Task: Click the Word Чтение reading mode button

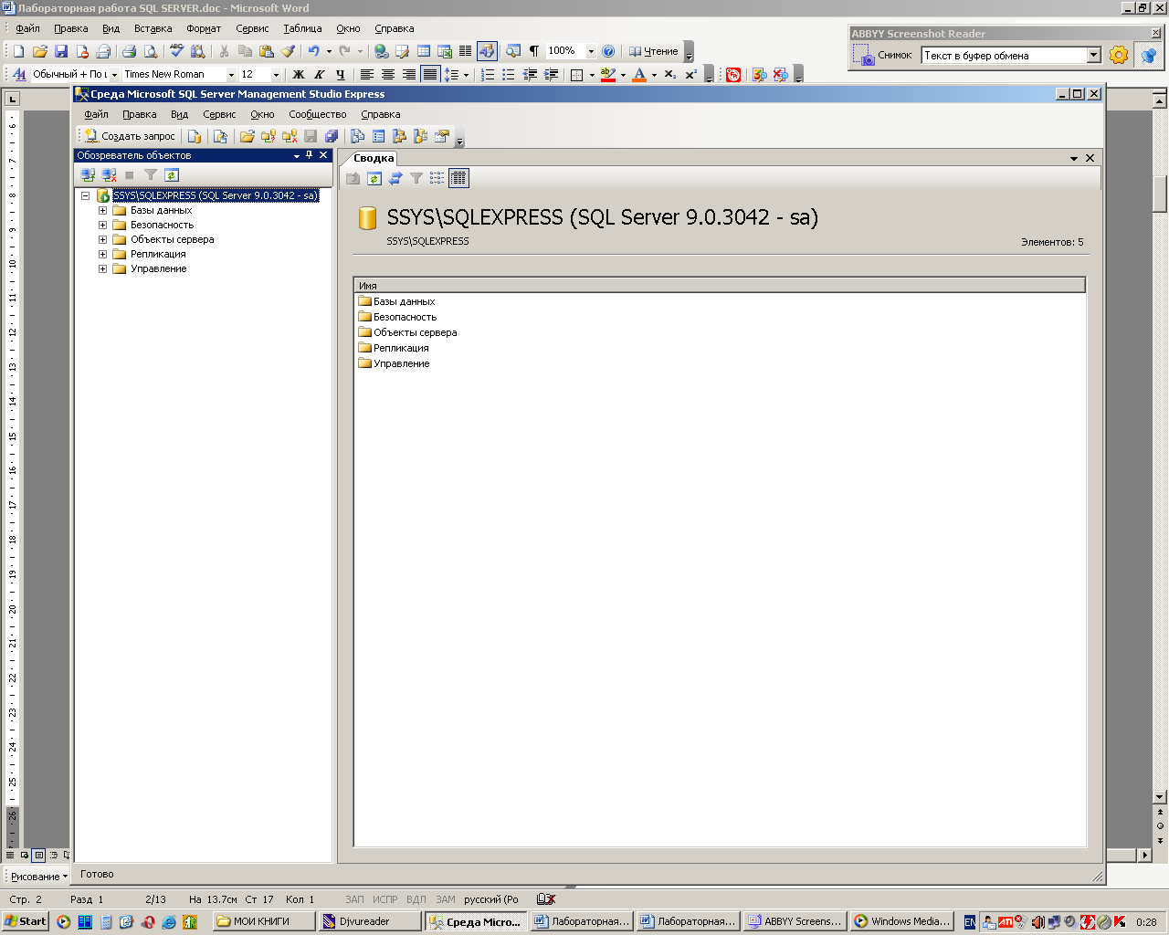Action: [x=654, y=51]
